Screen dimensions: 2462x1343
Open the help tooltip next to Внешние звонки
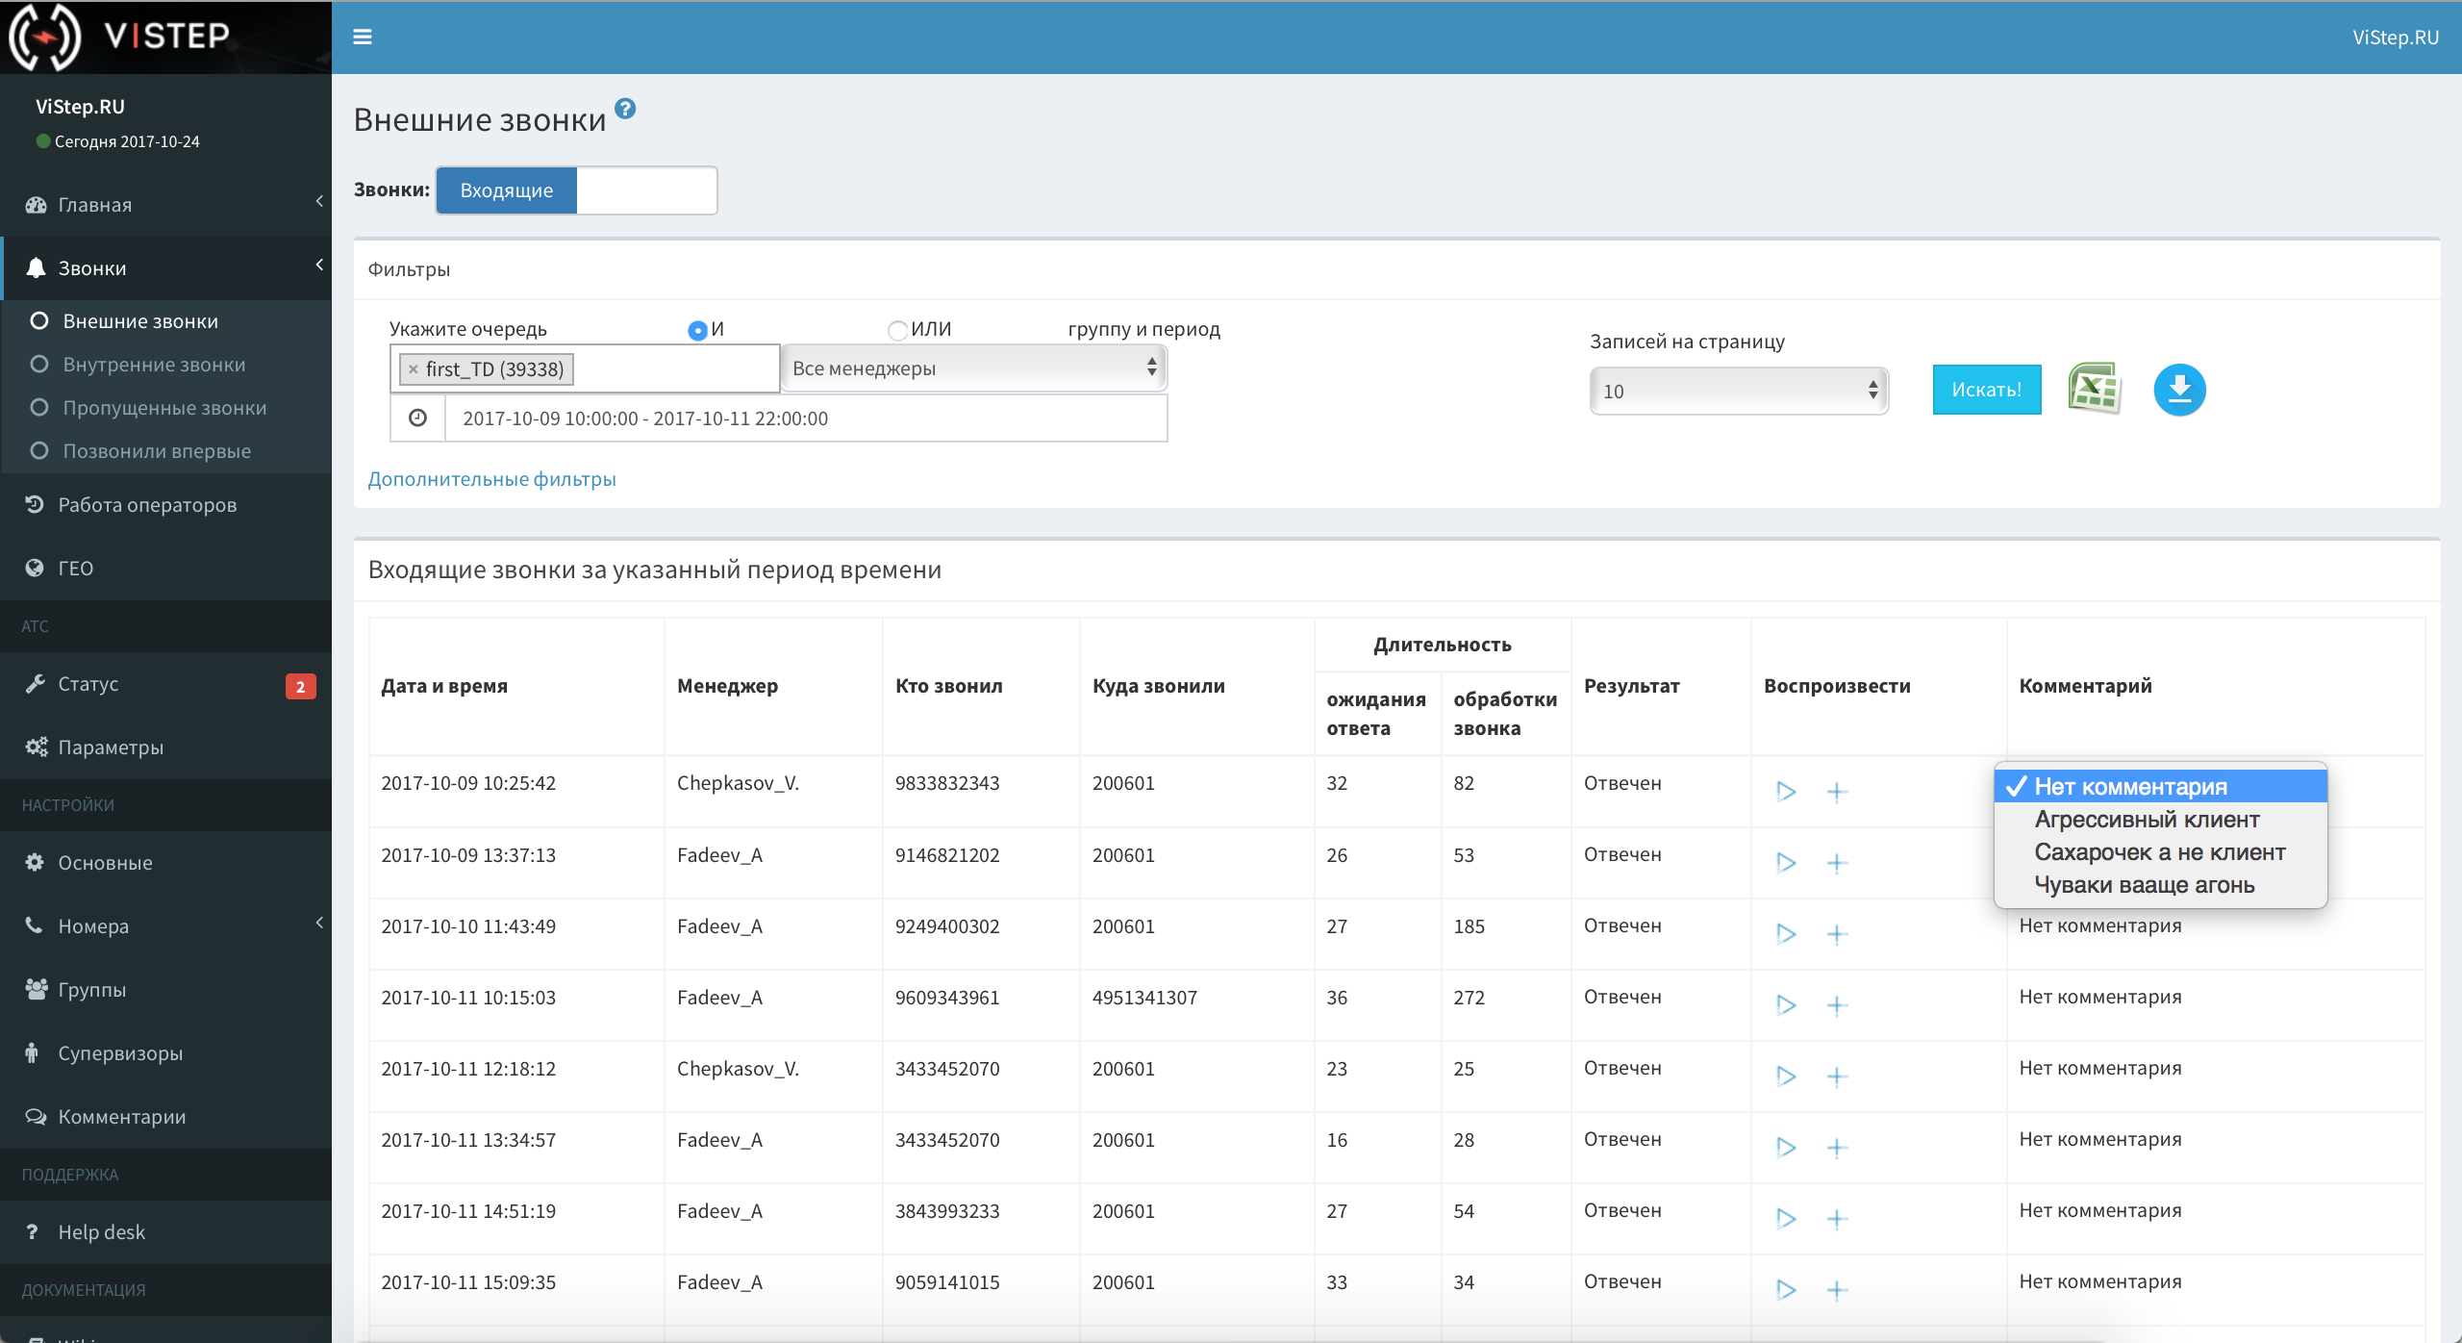(626, 110)
